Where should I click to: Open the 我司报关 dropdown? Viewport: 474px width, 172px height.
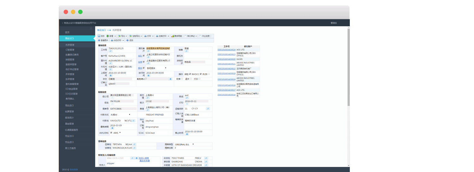tap(157, 68)
